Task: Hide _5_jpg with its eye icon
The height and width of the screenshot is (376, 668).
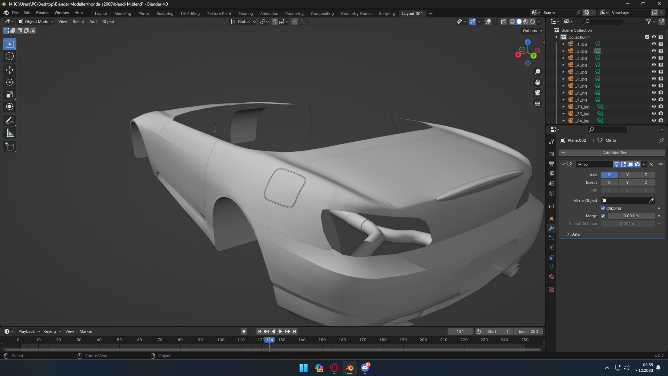Action: point(654,72)
